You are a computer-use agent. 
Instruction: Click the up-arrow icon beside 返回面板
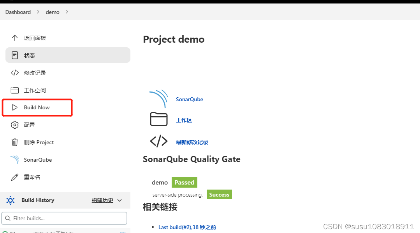(15, 38)
